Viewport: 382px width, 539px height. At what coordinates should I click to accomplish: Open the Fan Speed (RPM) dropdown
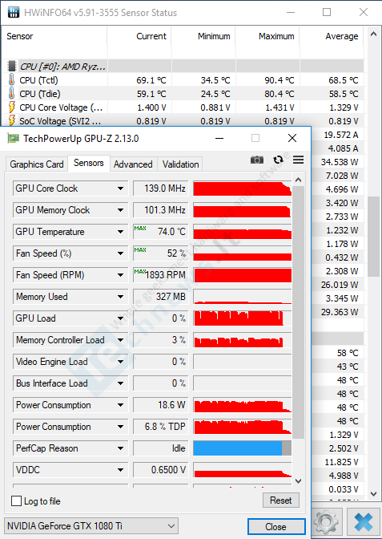[120, 275]
